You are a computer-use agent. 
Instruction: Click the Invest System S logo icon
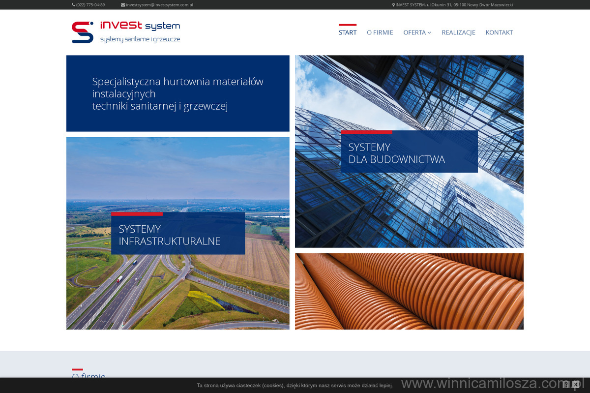pos(82,32)
